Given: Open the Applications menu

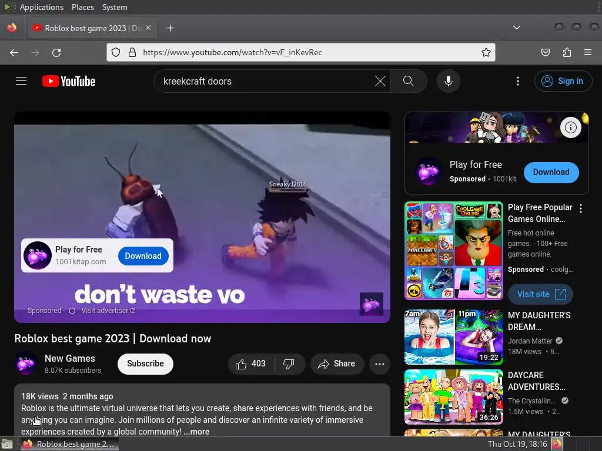Looking at the screenshot, I should (x=42, y=7).
